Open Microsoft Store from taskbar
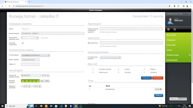The width and height of the screenshot is (193, 108). (x=56, y=106)
